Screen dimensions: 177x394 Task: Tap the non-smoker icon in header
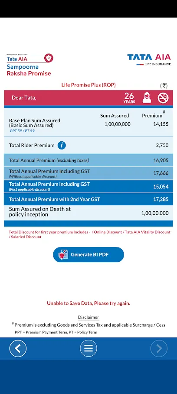[163, 98]
